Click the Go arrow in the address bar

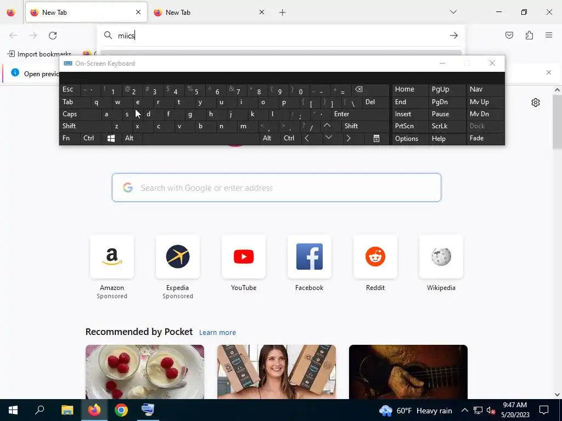(x=454, y=36)
